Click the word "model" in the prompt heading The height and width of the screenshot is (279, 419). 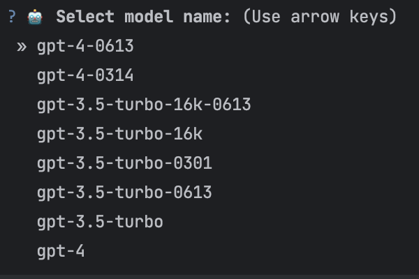149,17
